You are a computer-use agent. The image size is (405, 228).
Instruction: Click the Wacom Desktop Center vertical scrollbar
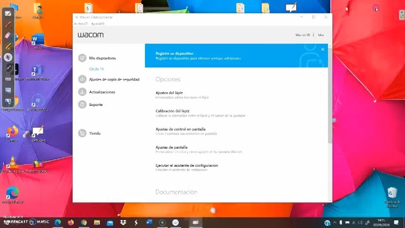pyautogui.click(x=330, y=95)
